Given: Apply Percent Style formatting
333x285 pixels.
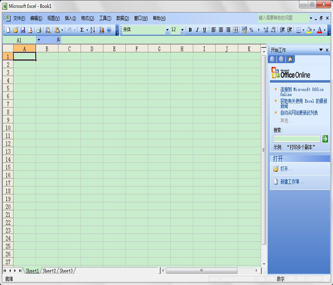Looking at the screenshot, I should 251,30.
